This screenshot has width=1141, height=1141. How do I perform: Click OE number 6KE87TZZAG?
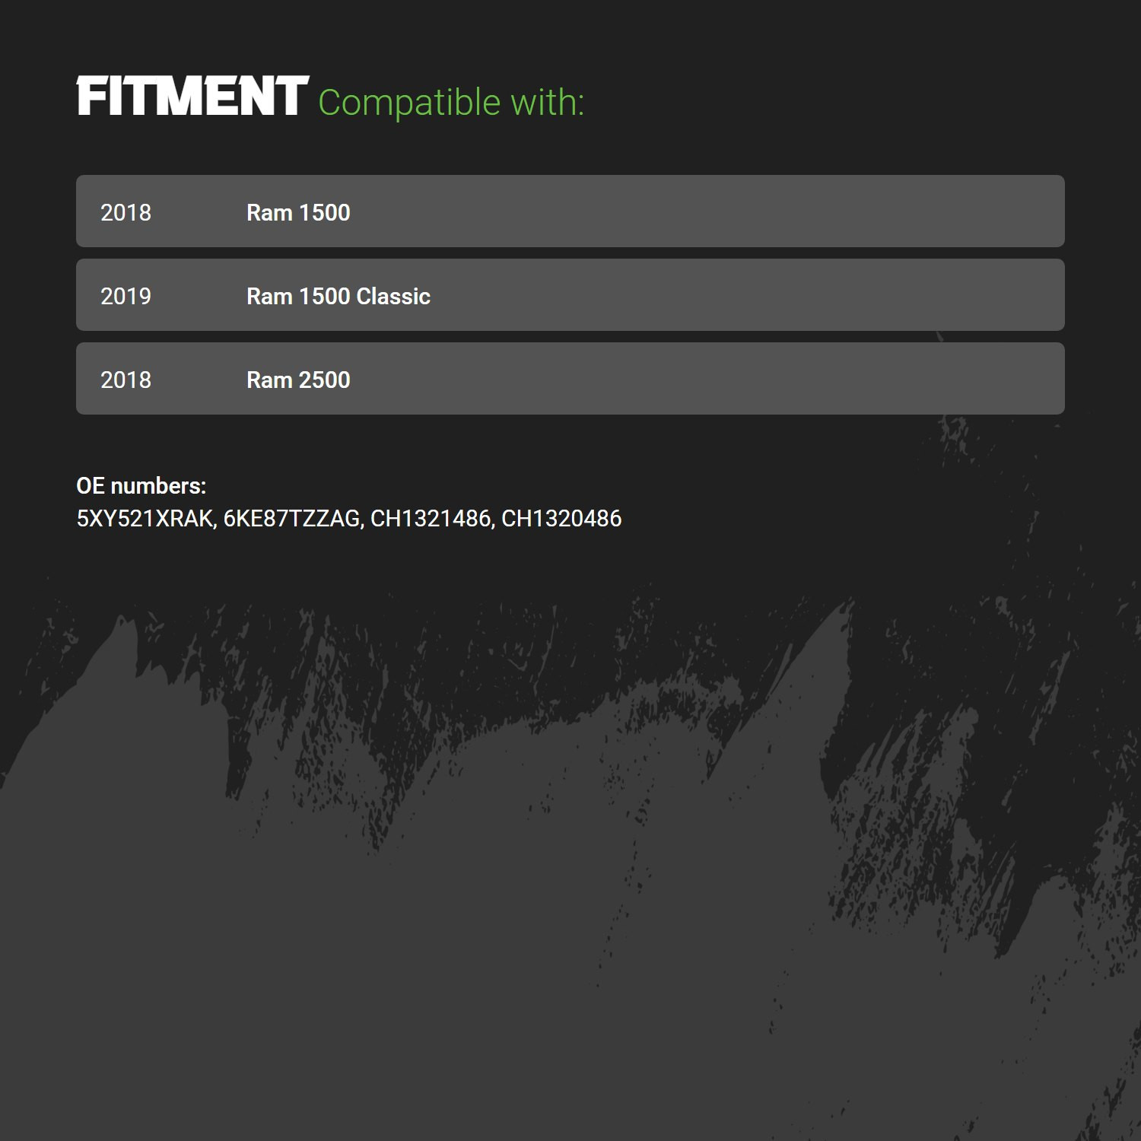291,519
